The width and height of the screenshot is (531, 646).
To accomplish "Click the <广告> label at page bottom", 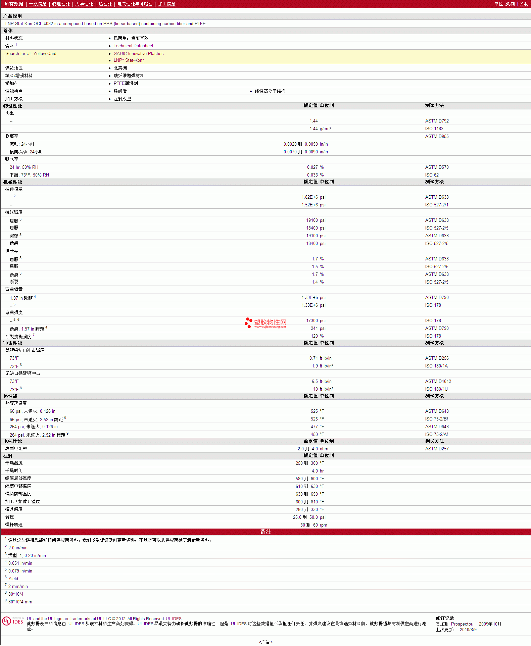I will tap(265, 642).
